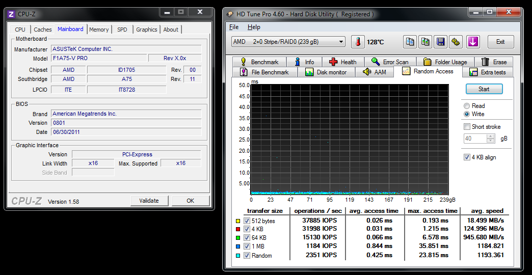Open the Folder Usage tab
Image resolution: width=532 pixels, height=275 pixels.
[445, 62]
